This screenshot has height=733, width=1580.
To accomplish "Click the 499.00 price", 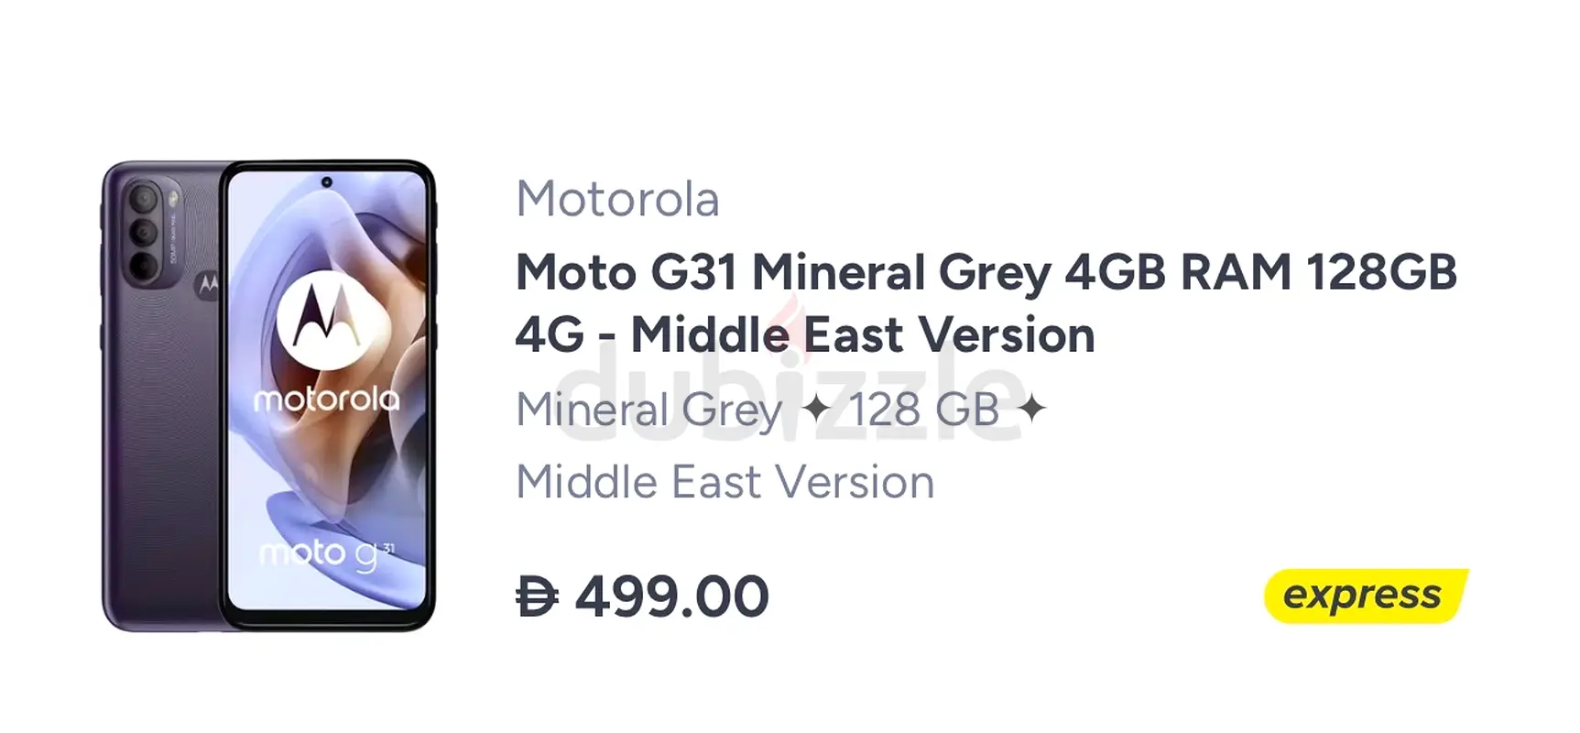I will [x=671, y=596].
